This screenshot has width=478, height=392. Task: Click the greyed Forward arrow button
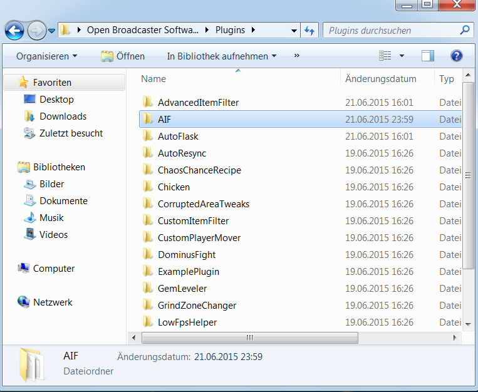coord(36,30)
